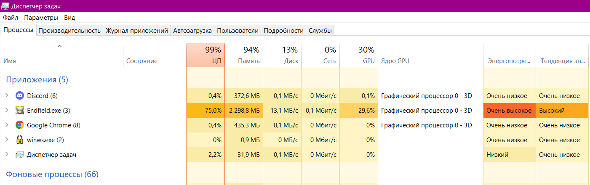Viewport: 590px width, 185px height.
Task: Open the Параметры menu
Action: [41, 18]
